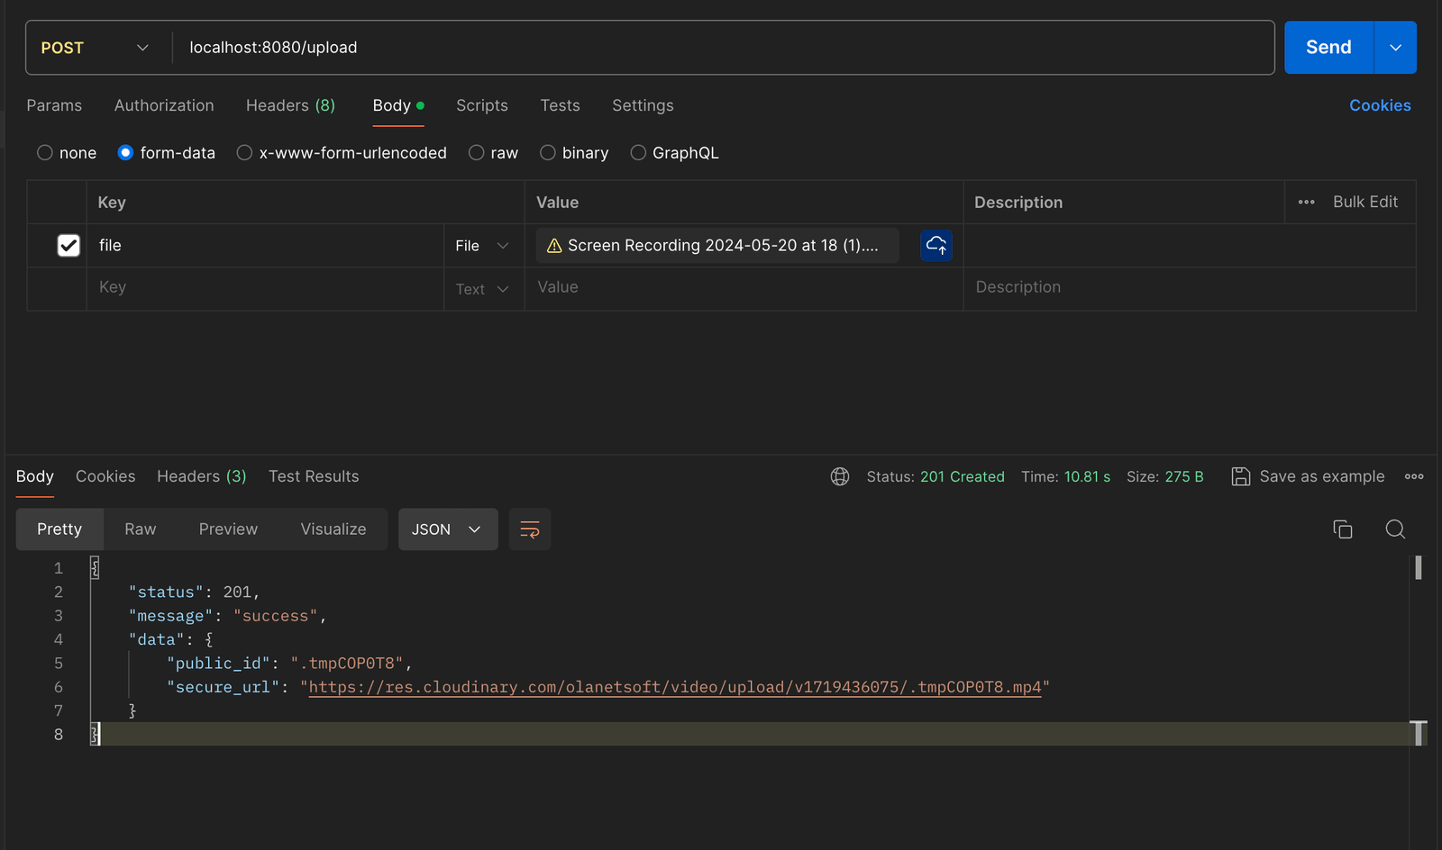This screenshot has height=850, width=1442.
Task: Switch to the Pretty view
Action: [59, 529]
